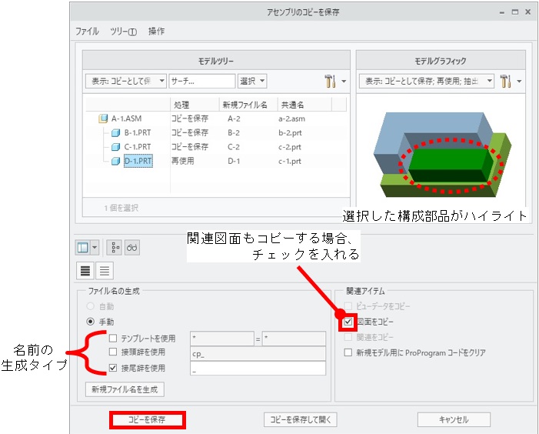Enable ProProgram コードをクリア checkbox
The height and width of the screenshot is (434, 539).
[x=348, y=352]
